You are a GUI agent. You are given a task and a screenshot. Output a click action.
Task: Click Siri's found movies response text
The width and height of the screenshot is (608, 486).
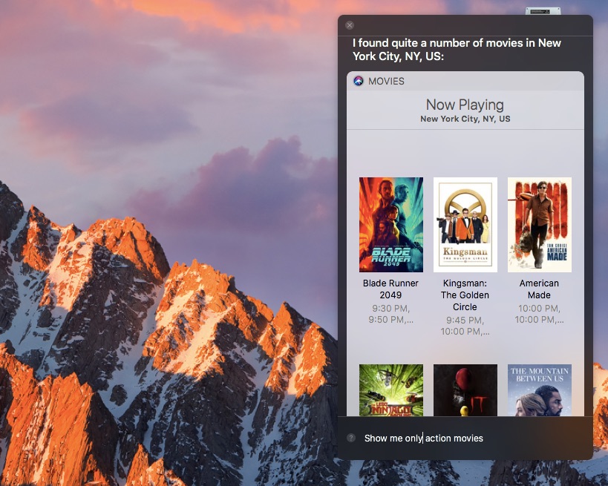457,50
